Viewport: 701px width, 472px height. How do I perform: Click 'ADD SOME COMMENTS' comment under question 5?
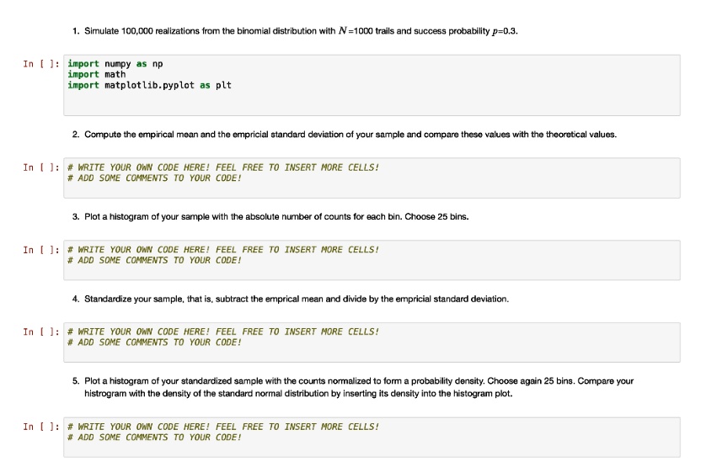[x=155, y=438]
